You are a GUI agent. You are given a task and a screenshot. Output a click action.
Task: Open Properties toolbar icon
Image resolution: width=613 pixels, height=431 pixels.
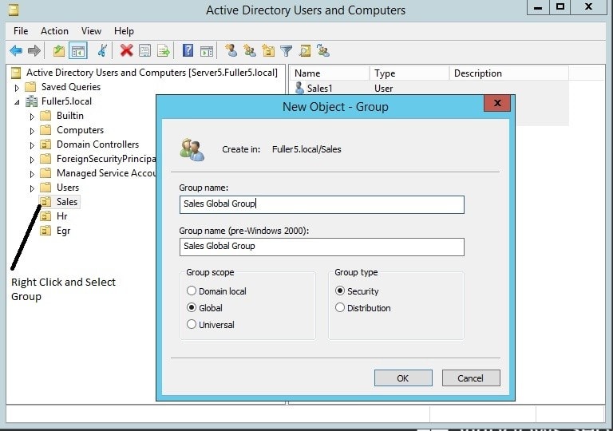[x=145, y=51]
